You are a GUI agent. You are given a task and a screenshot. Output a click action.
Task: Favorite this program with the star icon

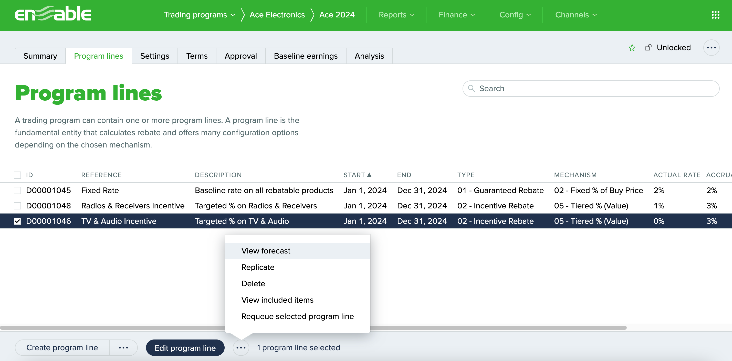(632, 48)
